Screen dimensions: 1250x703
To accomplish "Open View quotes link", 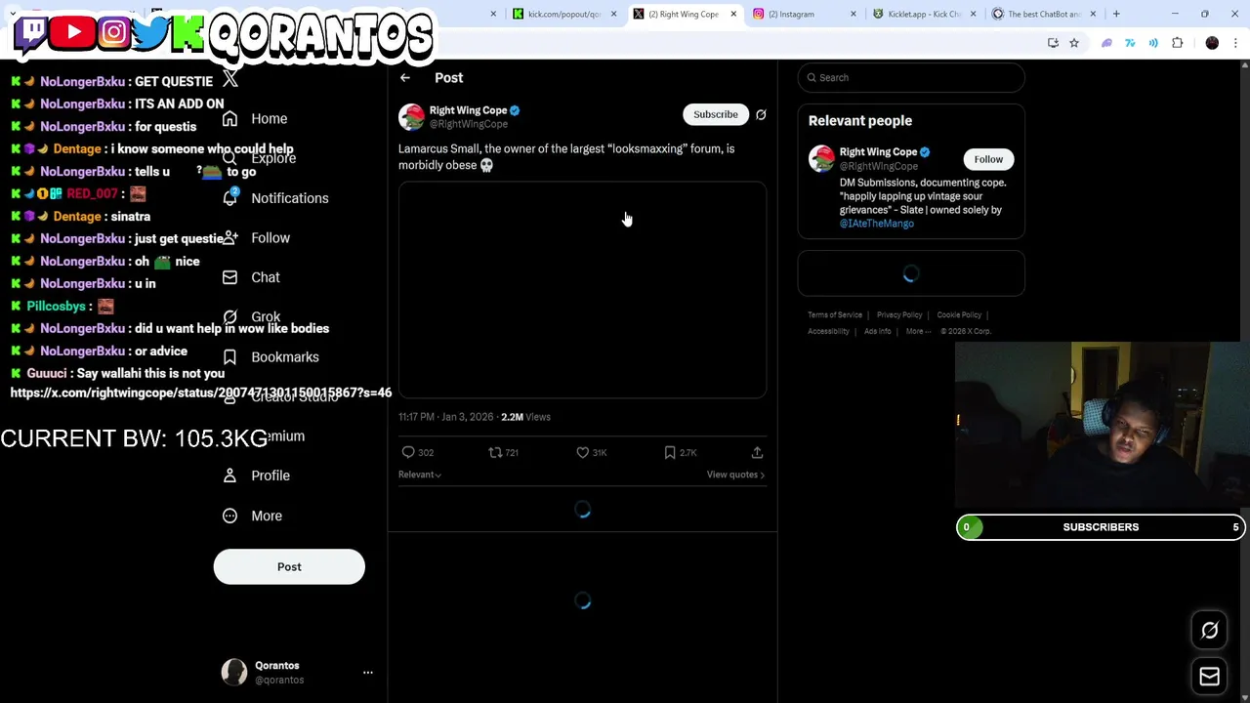I will (735, 475).
